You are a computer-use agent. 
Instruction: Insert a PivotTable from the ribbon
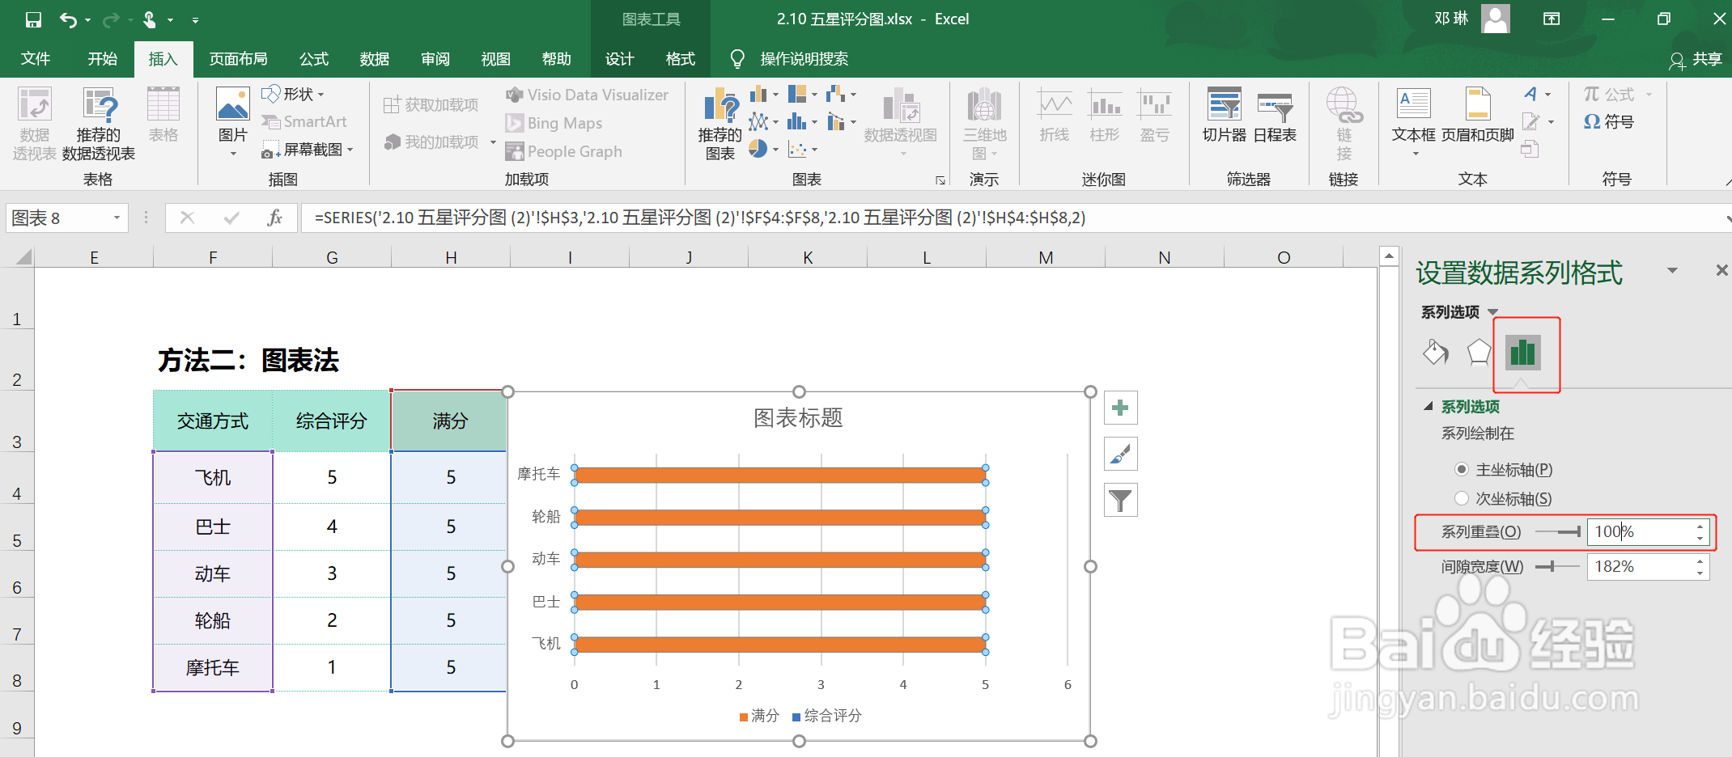click(x=34, y=121)
